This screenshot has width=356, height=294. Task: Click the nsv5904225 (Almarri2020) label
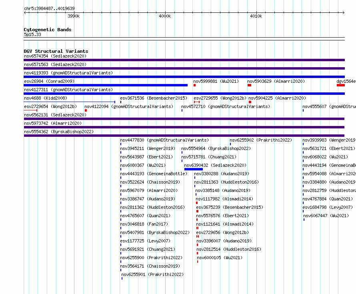(277, 98)
